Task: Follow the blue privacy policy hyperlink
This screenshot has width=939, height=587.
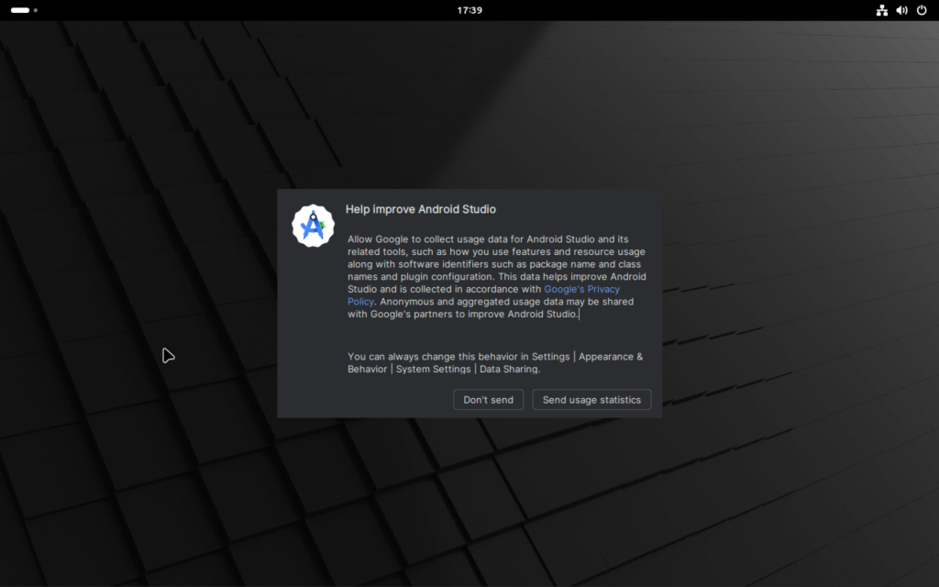Action: (x=581, y=288)
